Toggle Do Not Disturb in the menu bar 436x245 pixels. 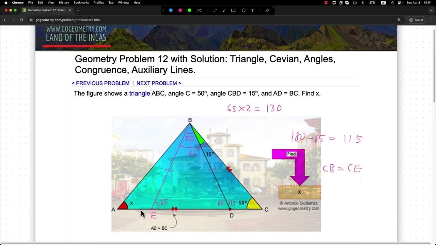point(347,3)
